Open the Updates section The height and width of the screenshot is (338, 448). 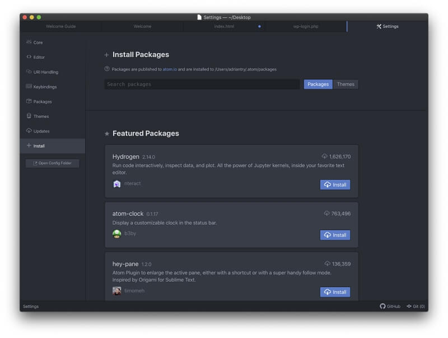(x=53, y=131)
